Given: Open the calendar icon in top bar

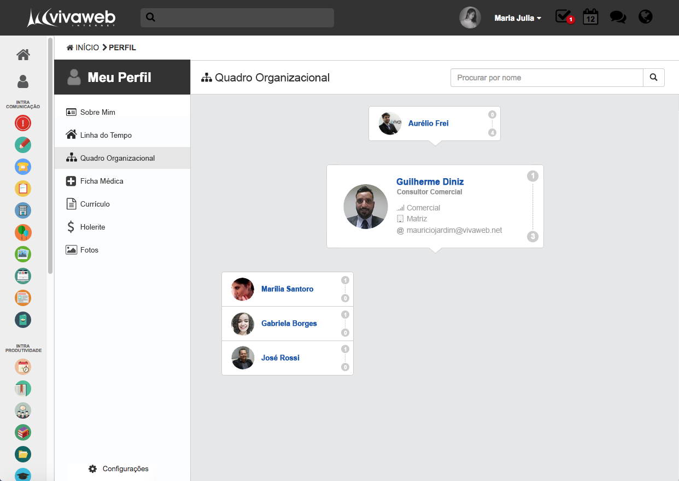Looking at the screenshot, I should pyautogui.click(x=590, y=17).
